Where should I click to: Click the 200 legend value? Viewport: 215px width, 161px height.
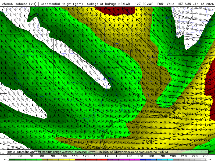coord(173,156)
